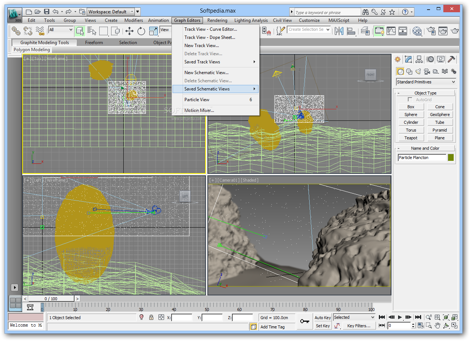Screen dimensions: 470x341
Task: Click the Save File floppy icon
Action: (x=47, y=11)
